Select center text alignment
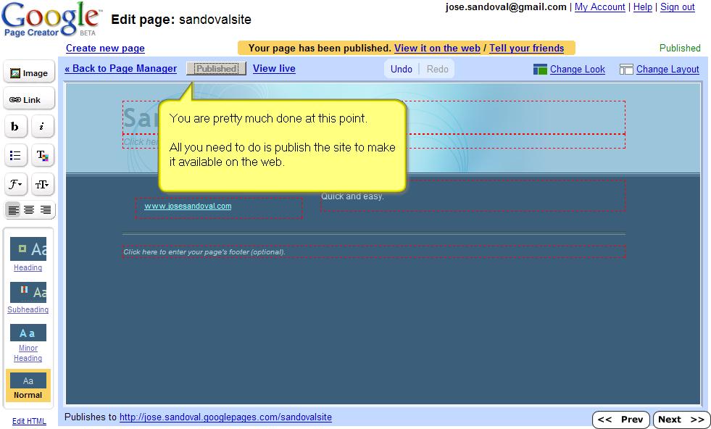711x429 pixels. click(x=30, y=210)
